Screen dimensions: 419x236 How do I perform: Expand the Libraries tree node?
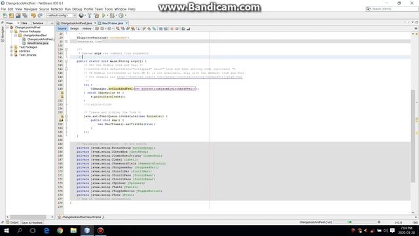point(12,51)
